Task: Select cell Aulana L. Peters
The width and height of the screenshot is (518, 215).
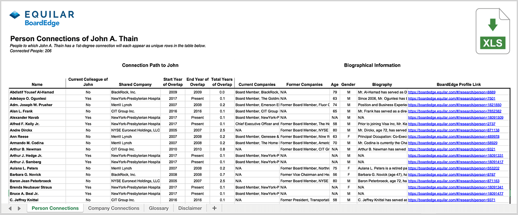Action: coord(37,168)
